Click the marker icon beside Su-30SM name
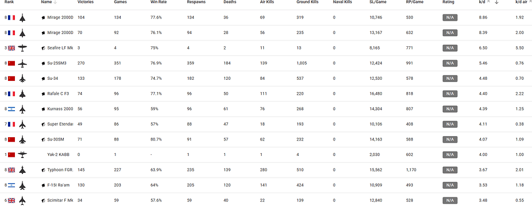The image size is (532, 208). point(43,139)
